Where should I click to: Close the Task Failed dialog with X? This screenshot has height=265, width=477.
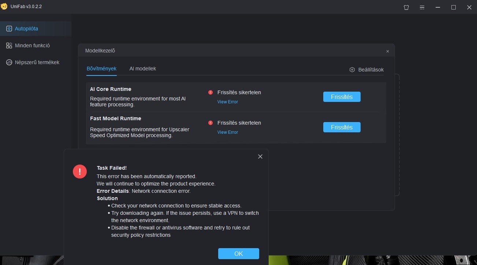point(260,157)
